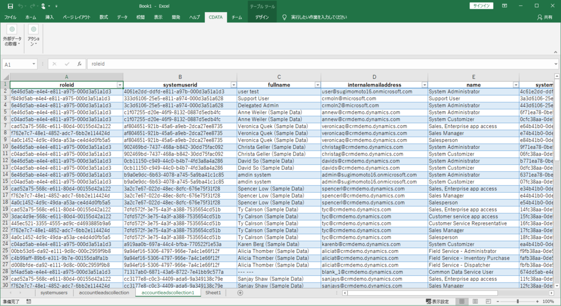This screenshot has height=306, width=561.
Task: Save the workbook from quick access toolbar
Action: [10, 6]
